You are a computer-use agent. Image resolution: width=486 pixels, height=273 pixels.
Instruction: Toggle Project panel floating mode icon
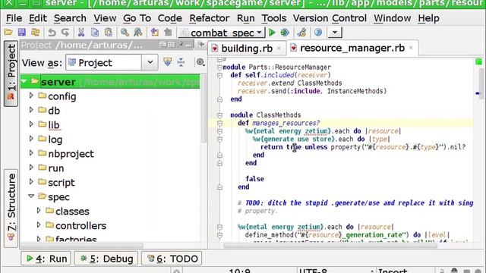[163, 45]
